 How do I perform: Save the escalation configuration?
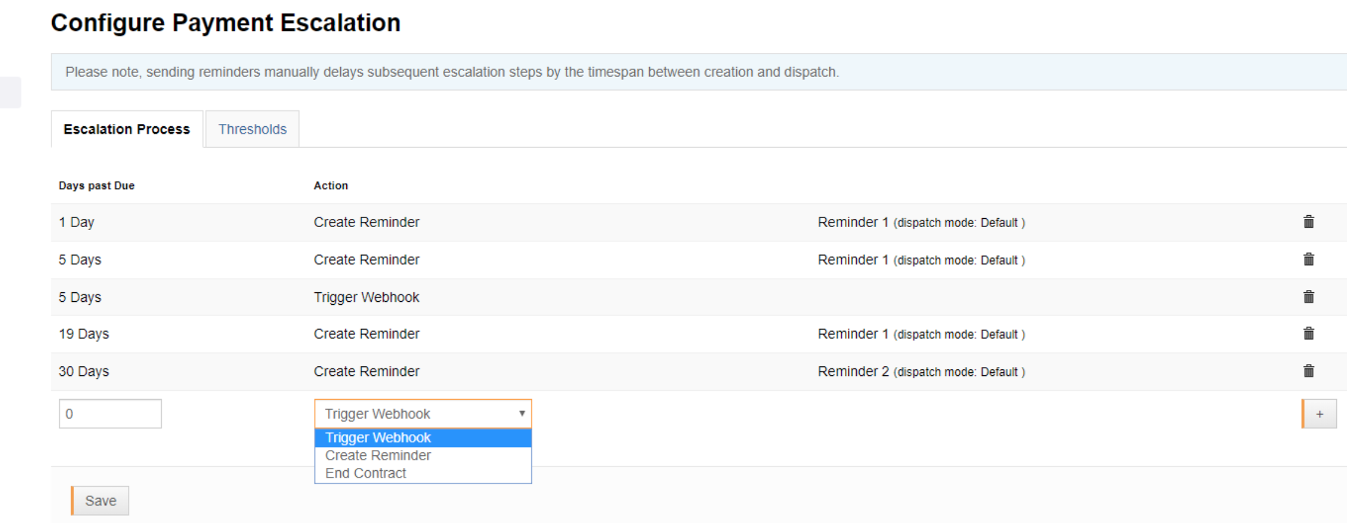coord(100,500)
